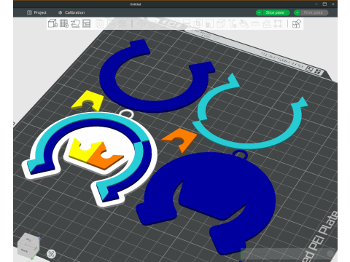Open the Mesh boolean tool
Image resolution: width=350 pixels, height=262 pixels.
tap(198, 23)
